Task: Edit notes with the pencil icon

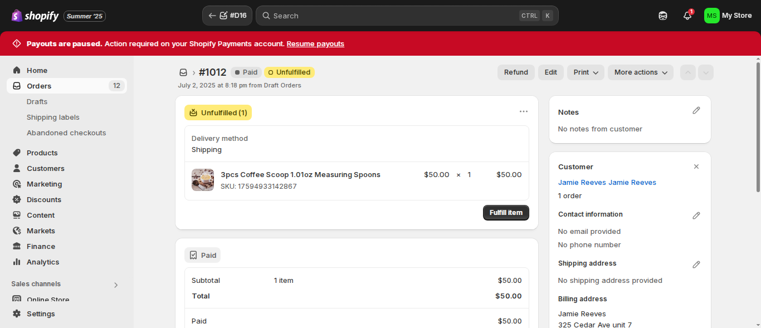Action: tap(696, 111)
